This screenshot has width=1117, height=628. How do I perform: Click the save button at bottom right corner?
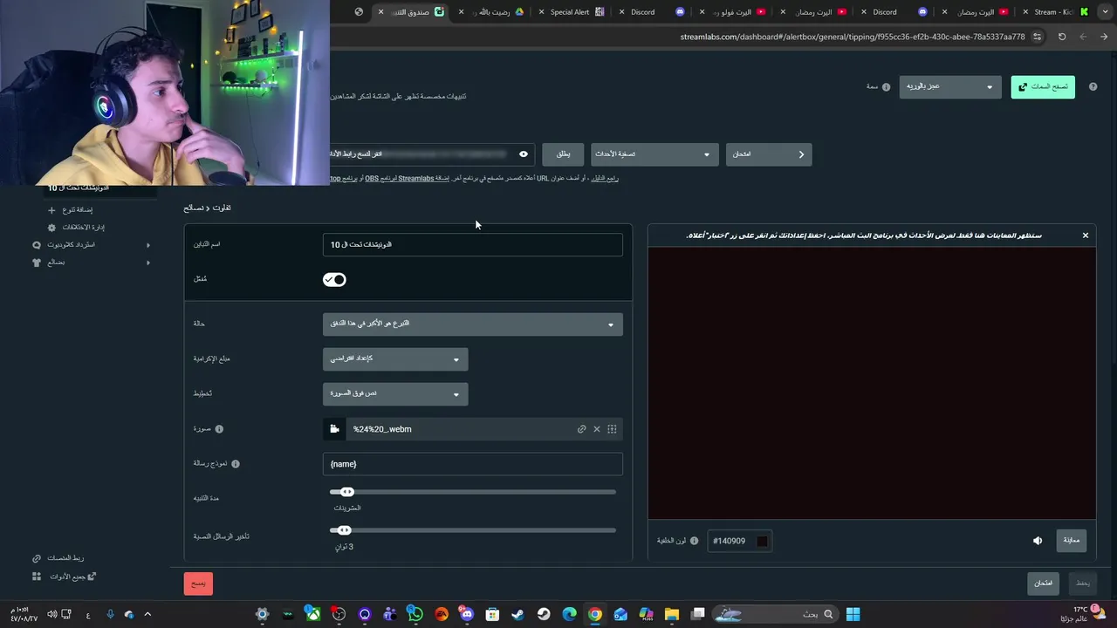pos(1083,584)
